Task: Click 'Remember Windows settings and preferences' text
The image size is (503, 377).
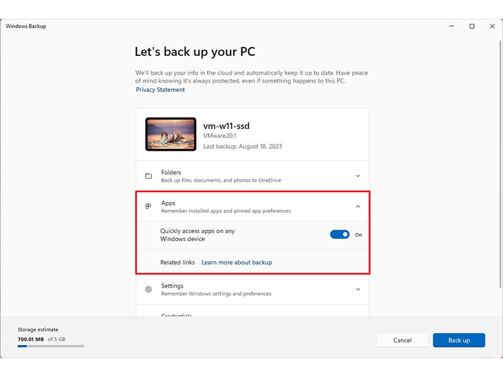Action: point(216,293)
